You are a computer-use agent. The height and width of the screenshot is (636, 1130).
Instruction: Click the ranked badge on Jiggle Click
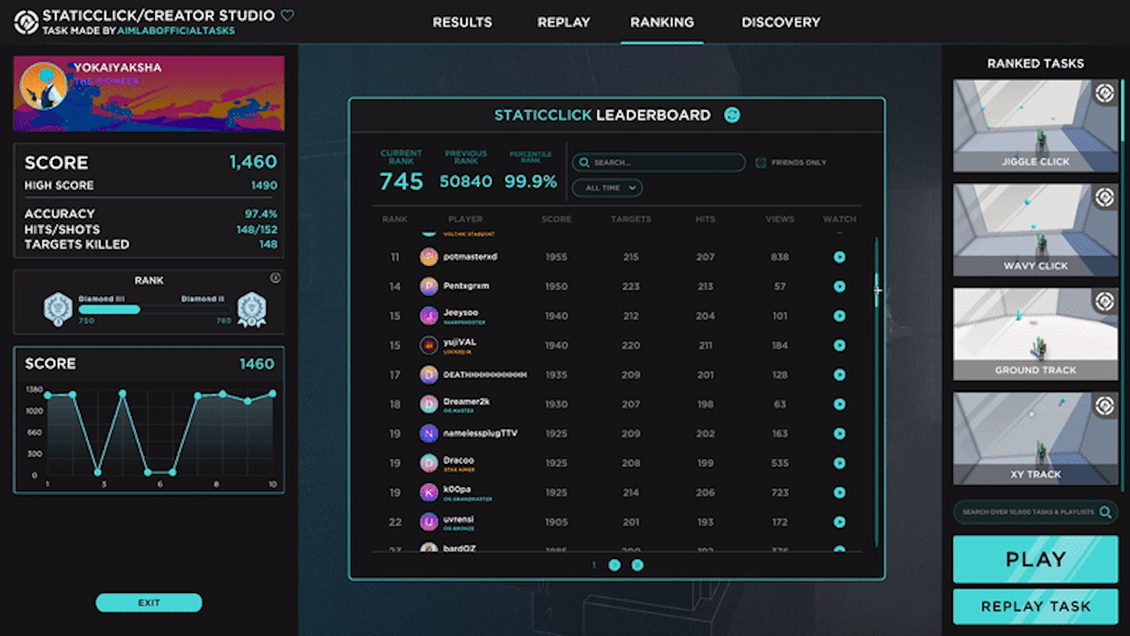[1105, 93]
